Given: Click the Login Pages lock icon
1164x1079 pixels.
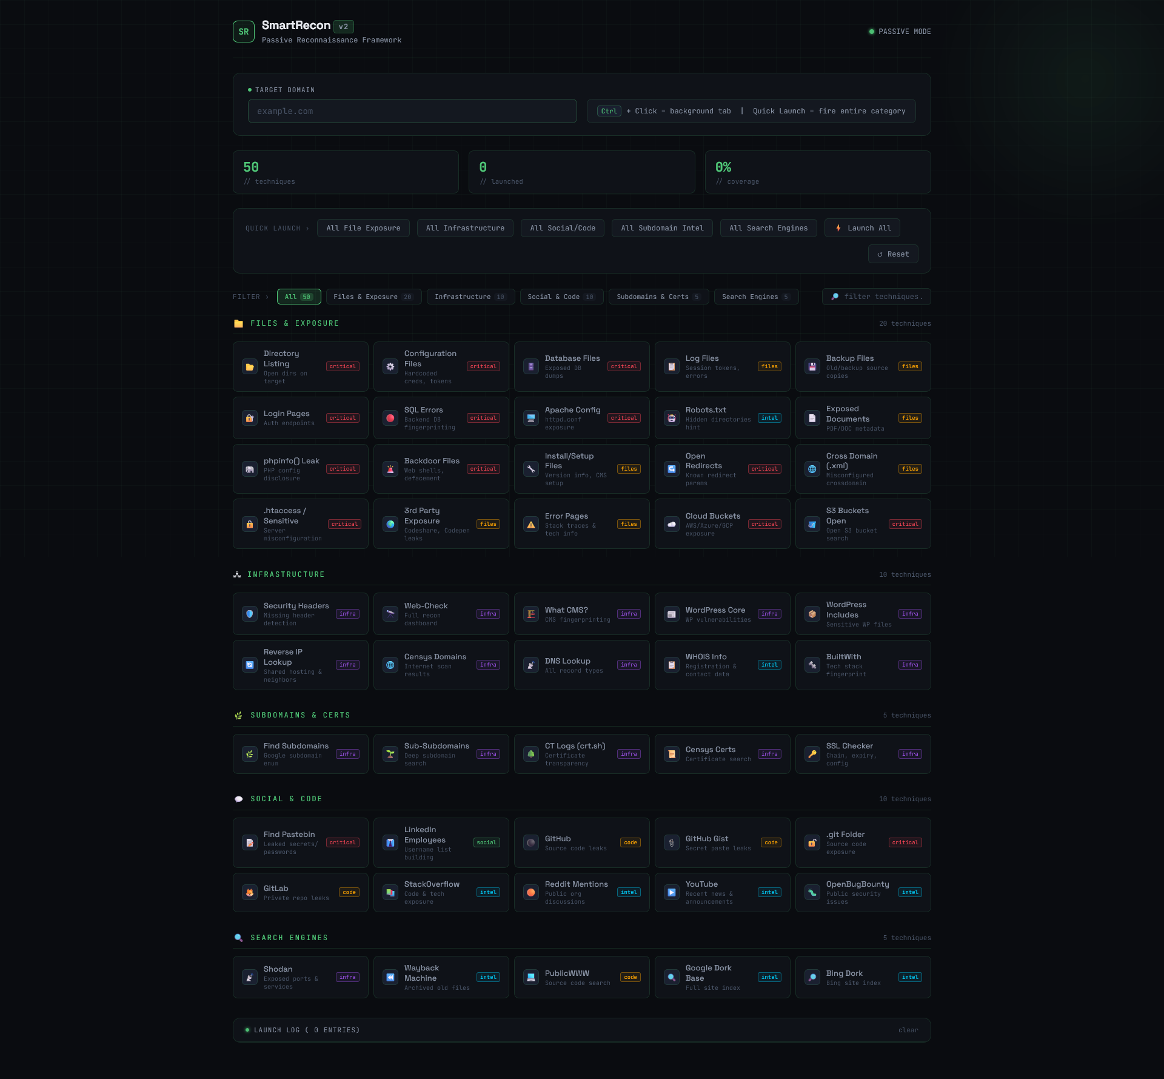Looking at the screenshot, I should pos(250,418).
